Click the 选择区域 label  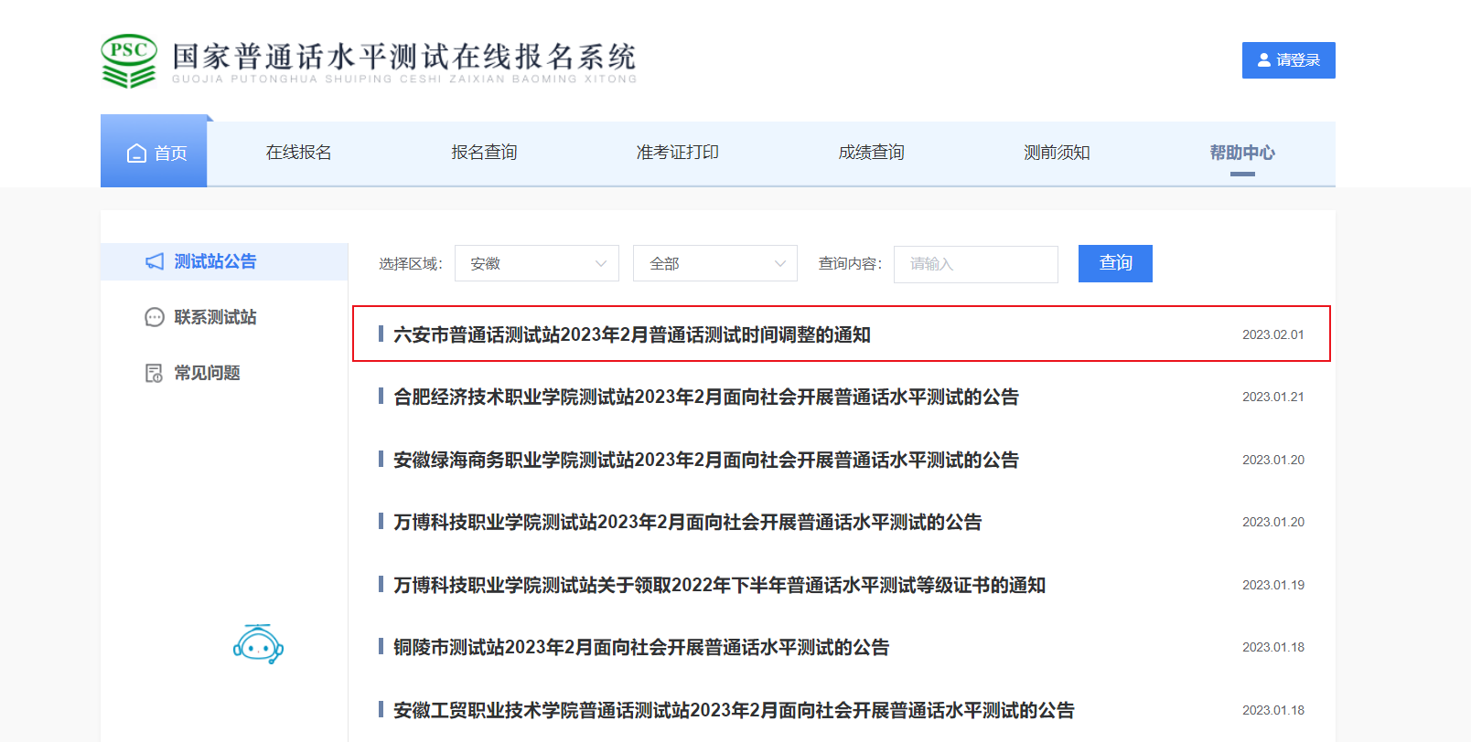[x=411, y=264]
